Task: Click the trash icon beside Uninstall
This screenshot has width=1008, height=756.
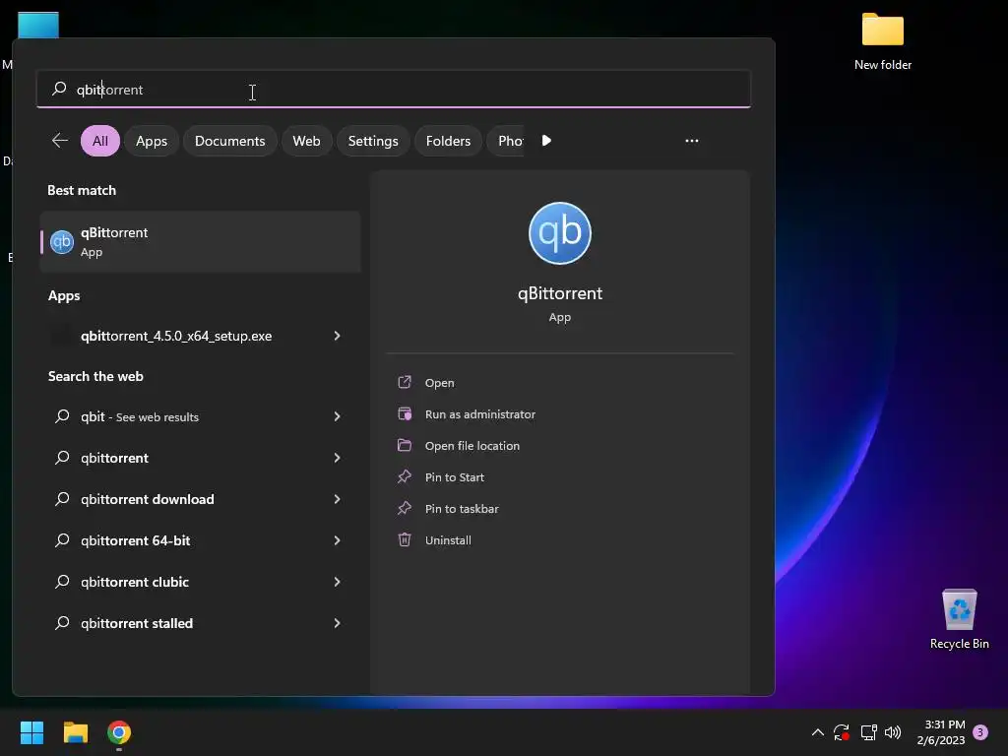Action: pyautogui.click(x=405, y=539)
